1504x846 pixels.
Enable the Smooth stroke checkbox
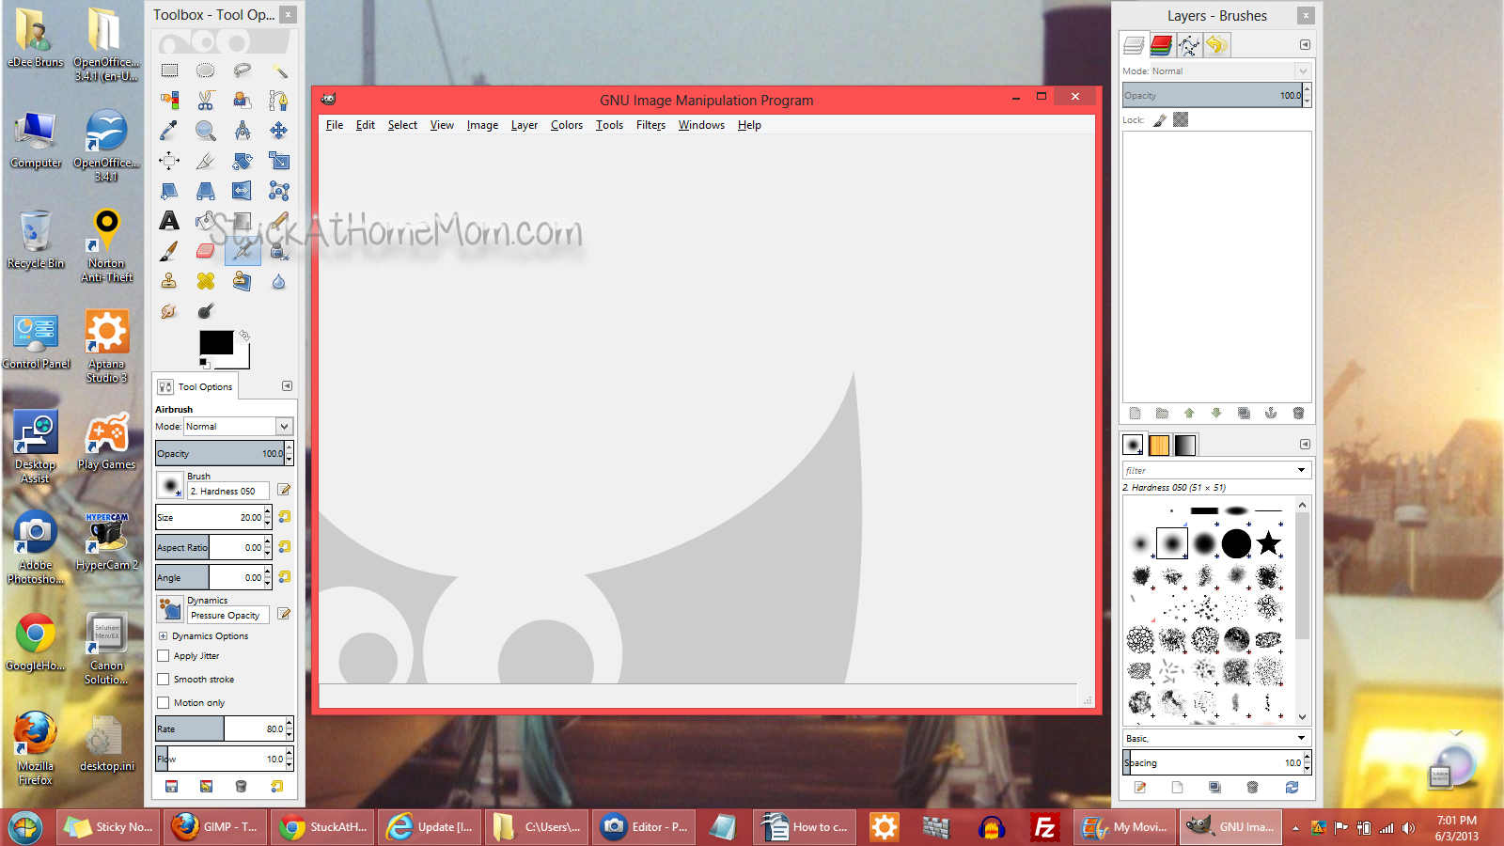coord(164,679)
